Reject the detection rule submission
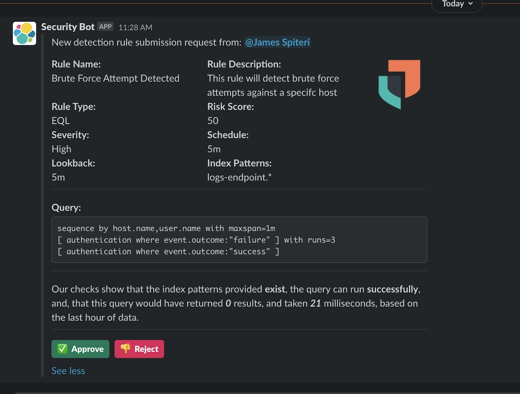The height and width of the screenshot is (394, 520). (x=139, y=349)
